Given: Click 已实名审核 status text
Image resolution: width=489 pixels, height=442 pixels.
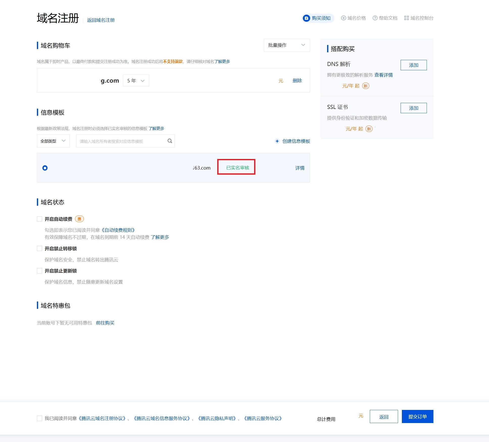Looking at the screenshot, I should point(238,168).
